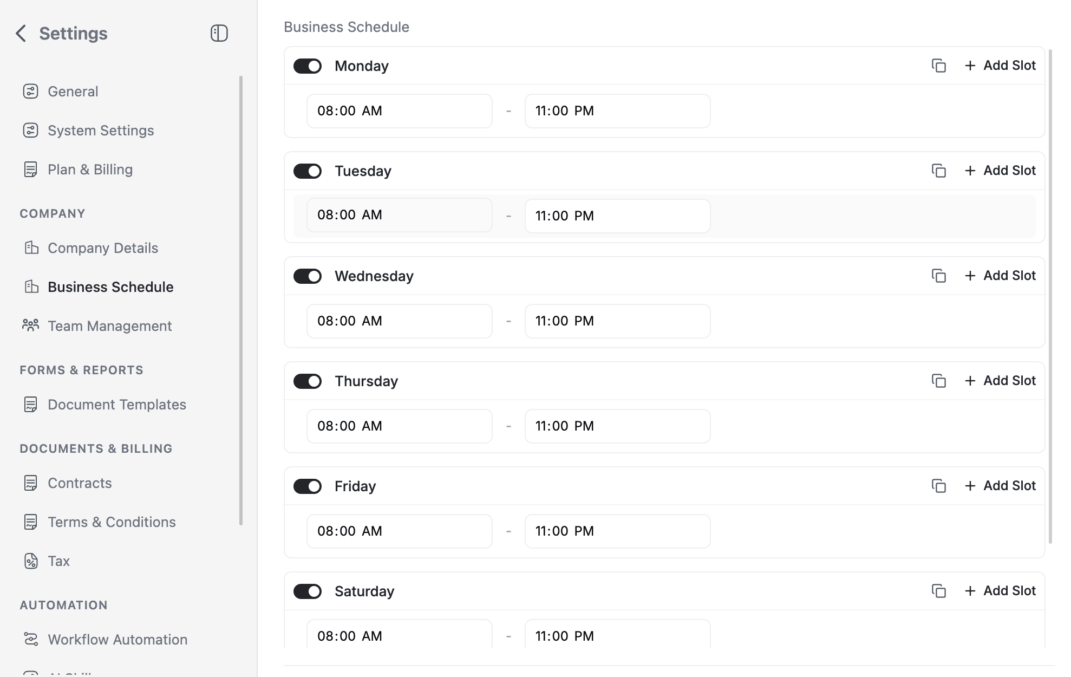Go to System Settings
Viewport: 1071px width, 677px height.
click(100, 130)
